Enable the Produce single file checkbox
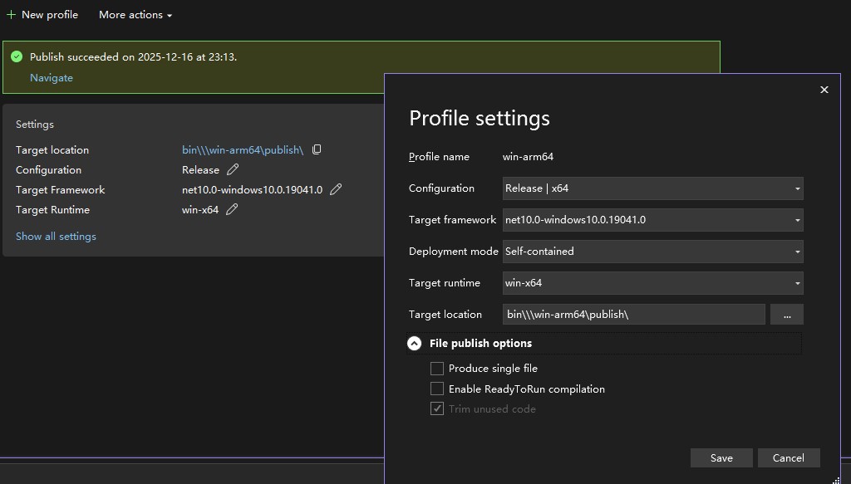The width and height of the screenshot is (851, 484). pyautogui.click(x=437, y=369)
